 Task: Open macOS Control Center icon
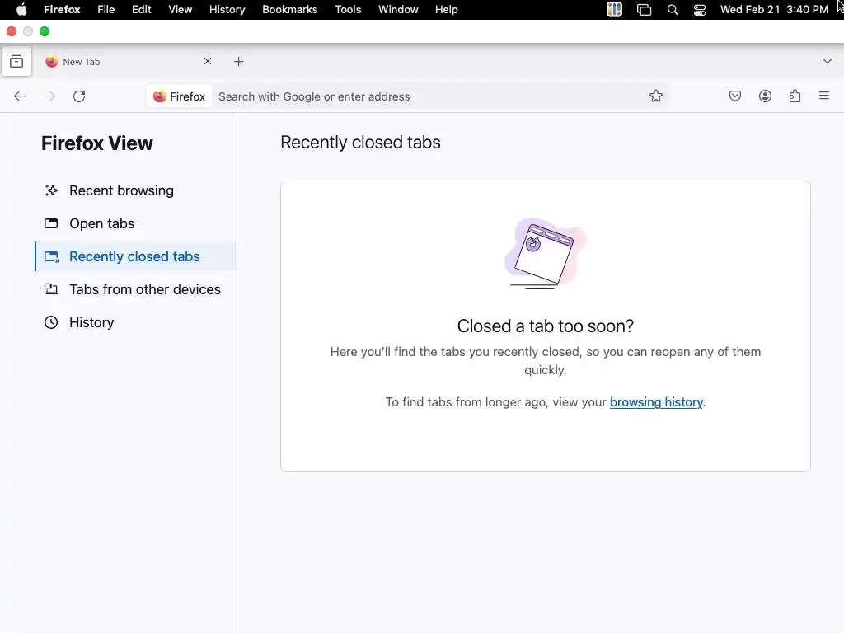coord(699,10)
